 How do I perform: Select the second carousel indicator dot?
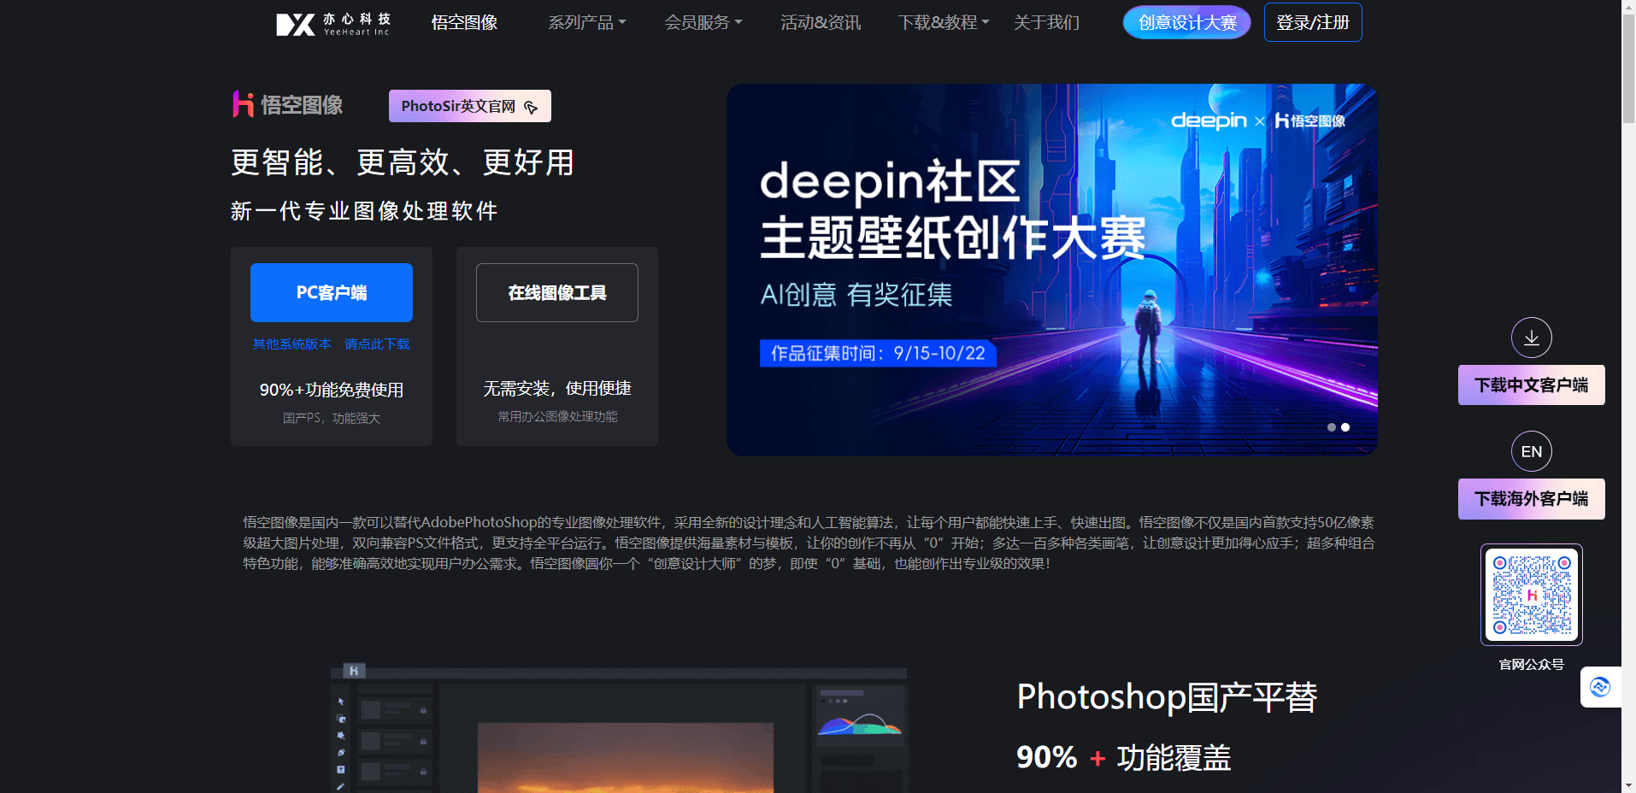point(1345,427)
